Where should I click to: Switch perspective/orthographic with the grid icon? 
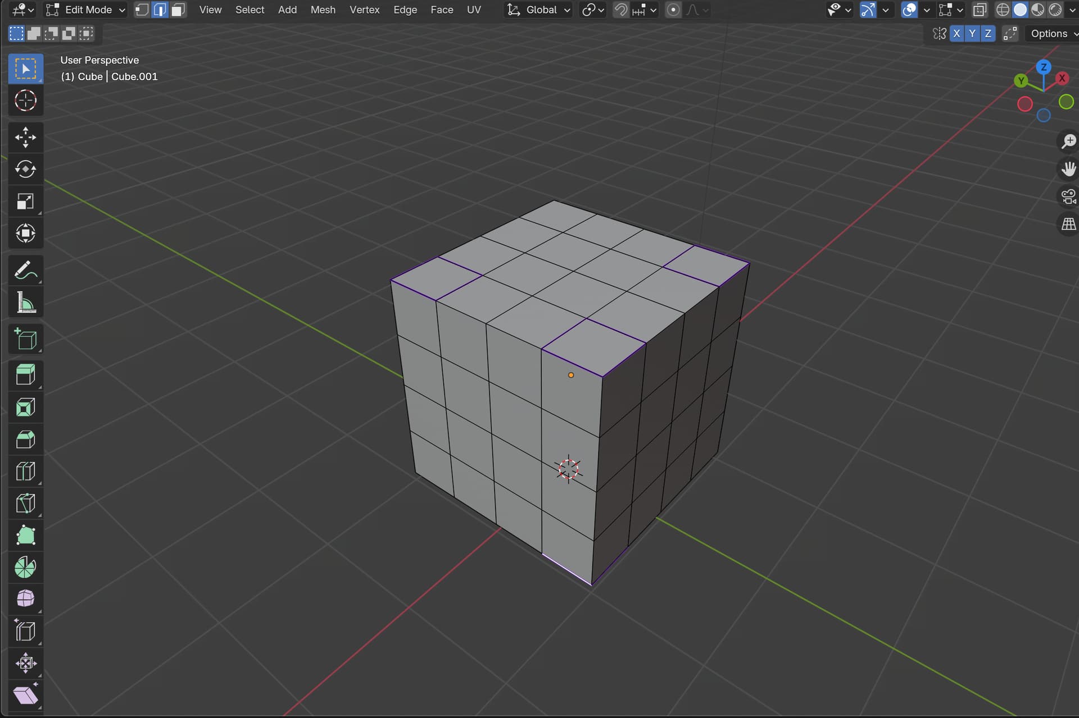coord(1068,225)
